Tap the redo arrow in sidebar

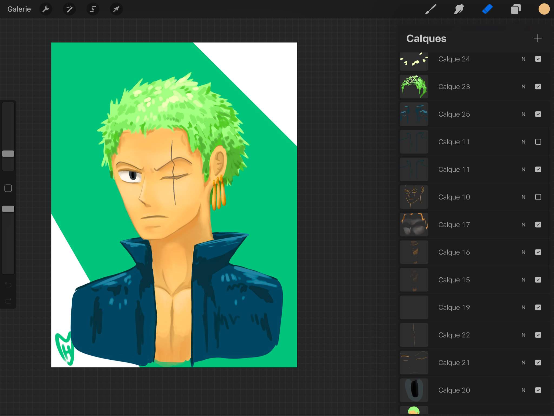coord(8,301)
